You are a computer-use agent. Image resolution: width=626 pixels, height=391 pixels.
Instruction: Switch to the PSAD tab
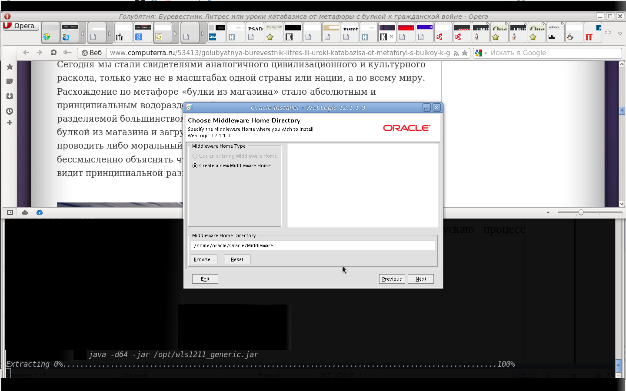point(255,33)
